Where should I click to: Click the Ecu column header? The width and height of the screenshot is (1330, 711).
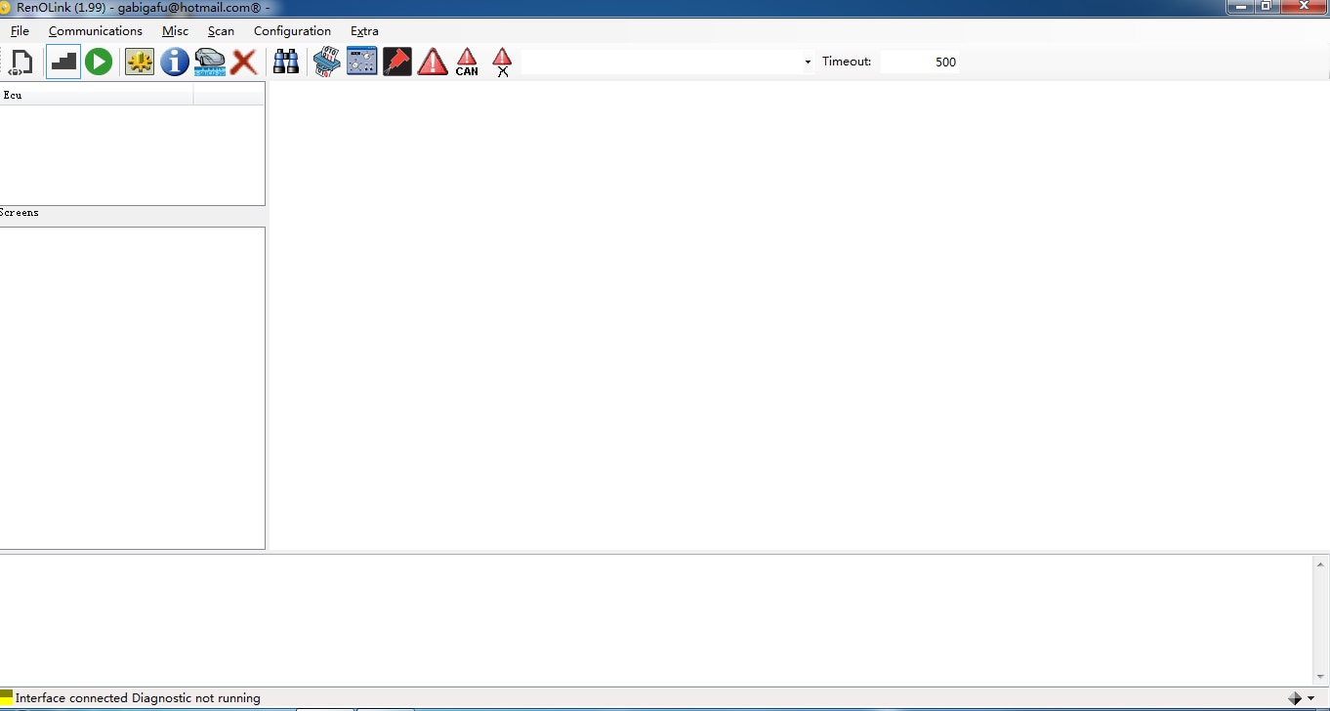pyautogui.click(x=97, y=95)
